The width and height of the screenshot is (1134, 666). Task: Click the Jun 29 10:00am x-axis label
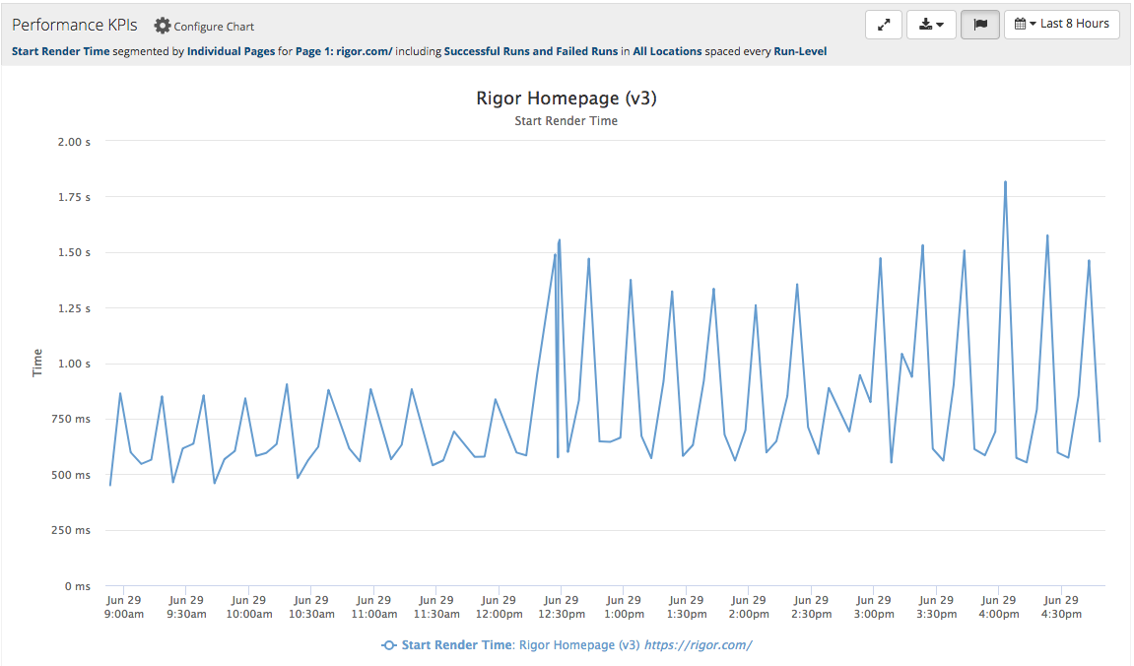pyautogui.click(x=249, y=607)
